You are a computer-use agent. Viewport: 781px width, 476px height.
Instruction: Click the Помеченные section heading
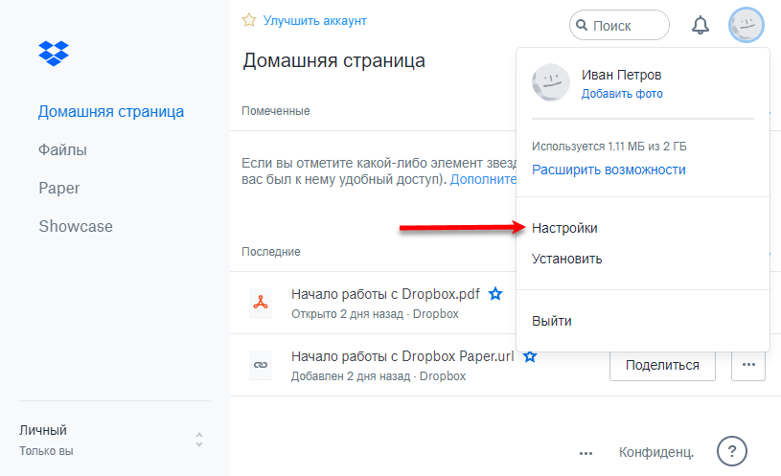coord(275,111)
